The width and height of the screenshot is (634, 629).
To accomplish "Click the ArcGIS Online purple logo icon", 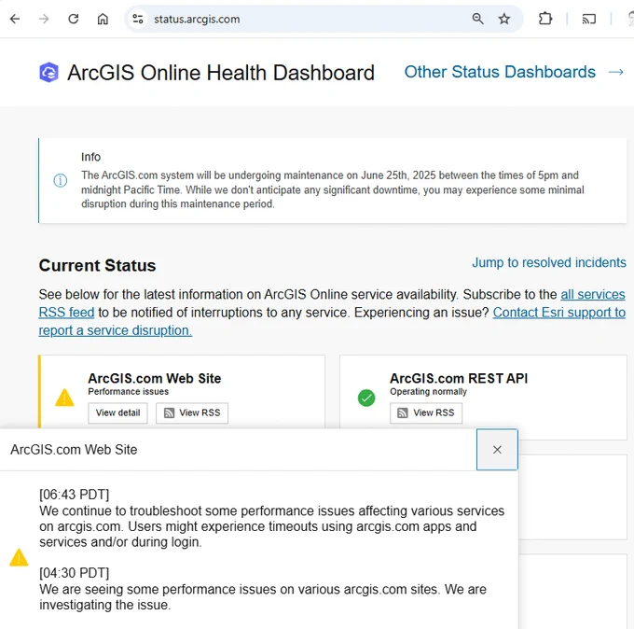I will (48, 73).
